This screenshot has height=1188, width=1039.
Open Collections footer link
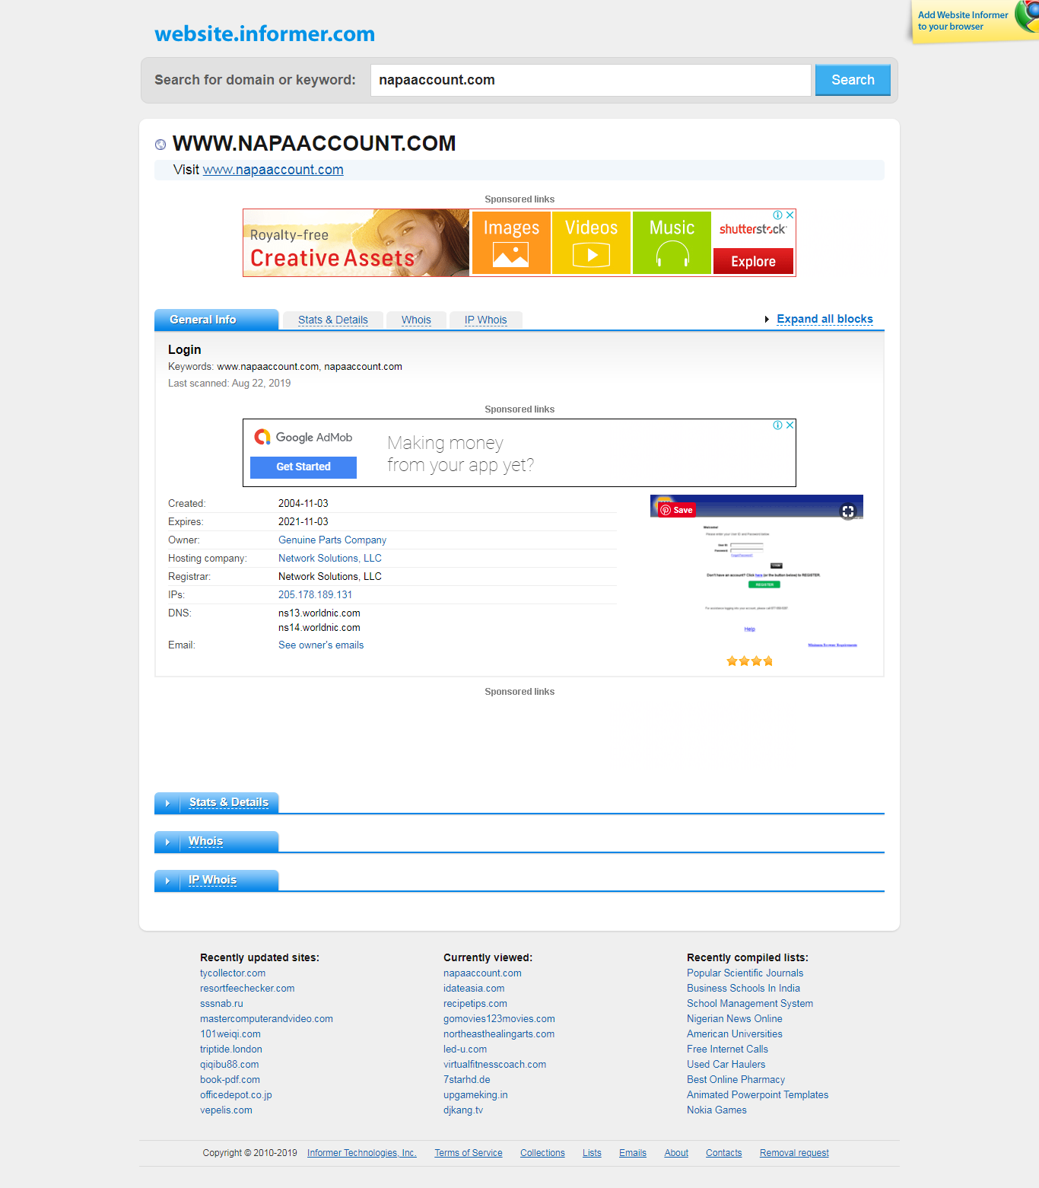(x=542, y=1153)
